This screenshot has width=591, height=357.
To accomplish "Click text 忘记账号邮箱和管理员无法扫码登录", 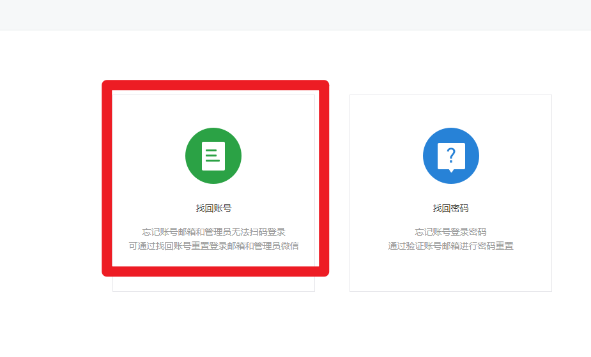I will (213, 232).
